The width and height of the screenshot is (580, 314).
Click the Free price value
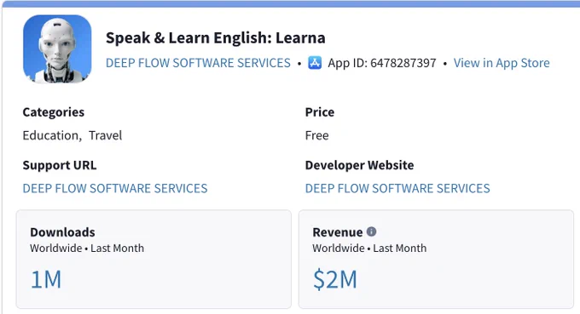coord(317,136)
